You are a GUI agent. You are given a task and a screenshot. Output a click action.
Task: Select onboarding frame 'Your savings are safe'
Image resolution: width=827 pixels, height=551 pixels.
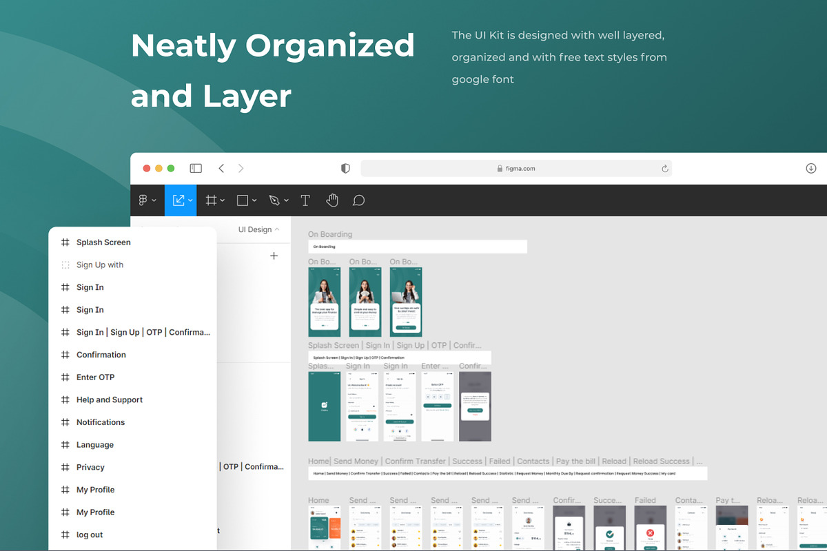[406, 302]
